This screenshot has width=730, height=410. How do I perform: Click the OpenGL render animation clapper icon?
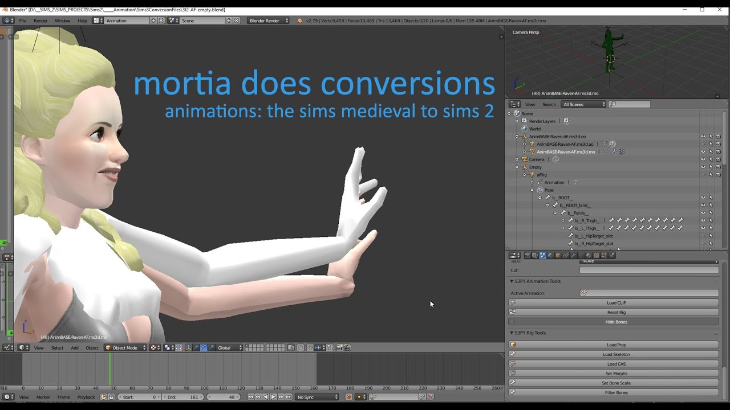(347, 347)
